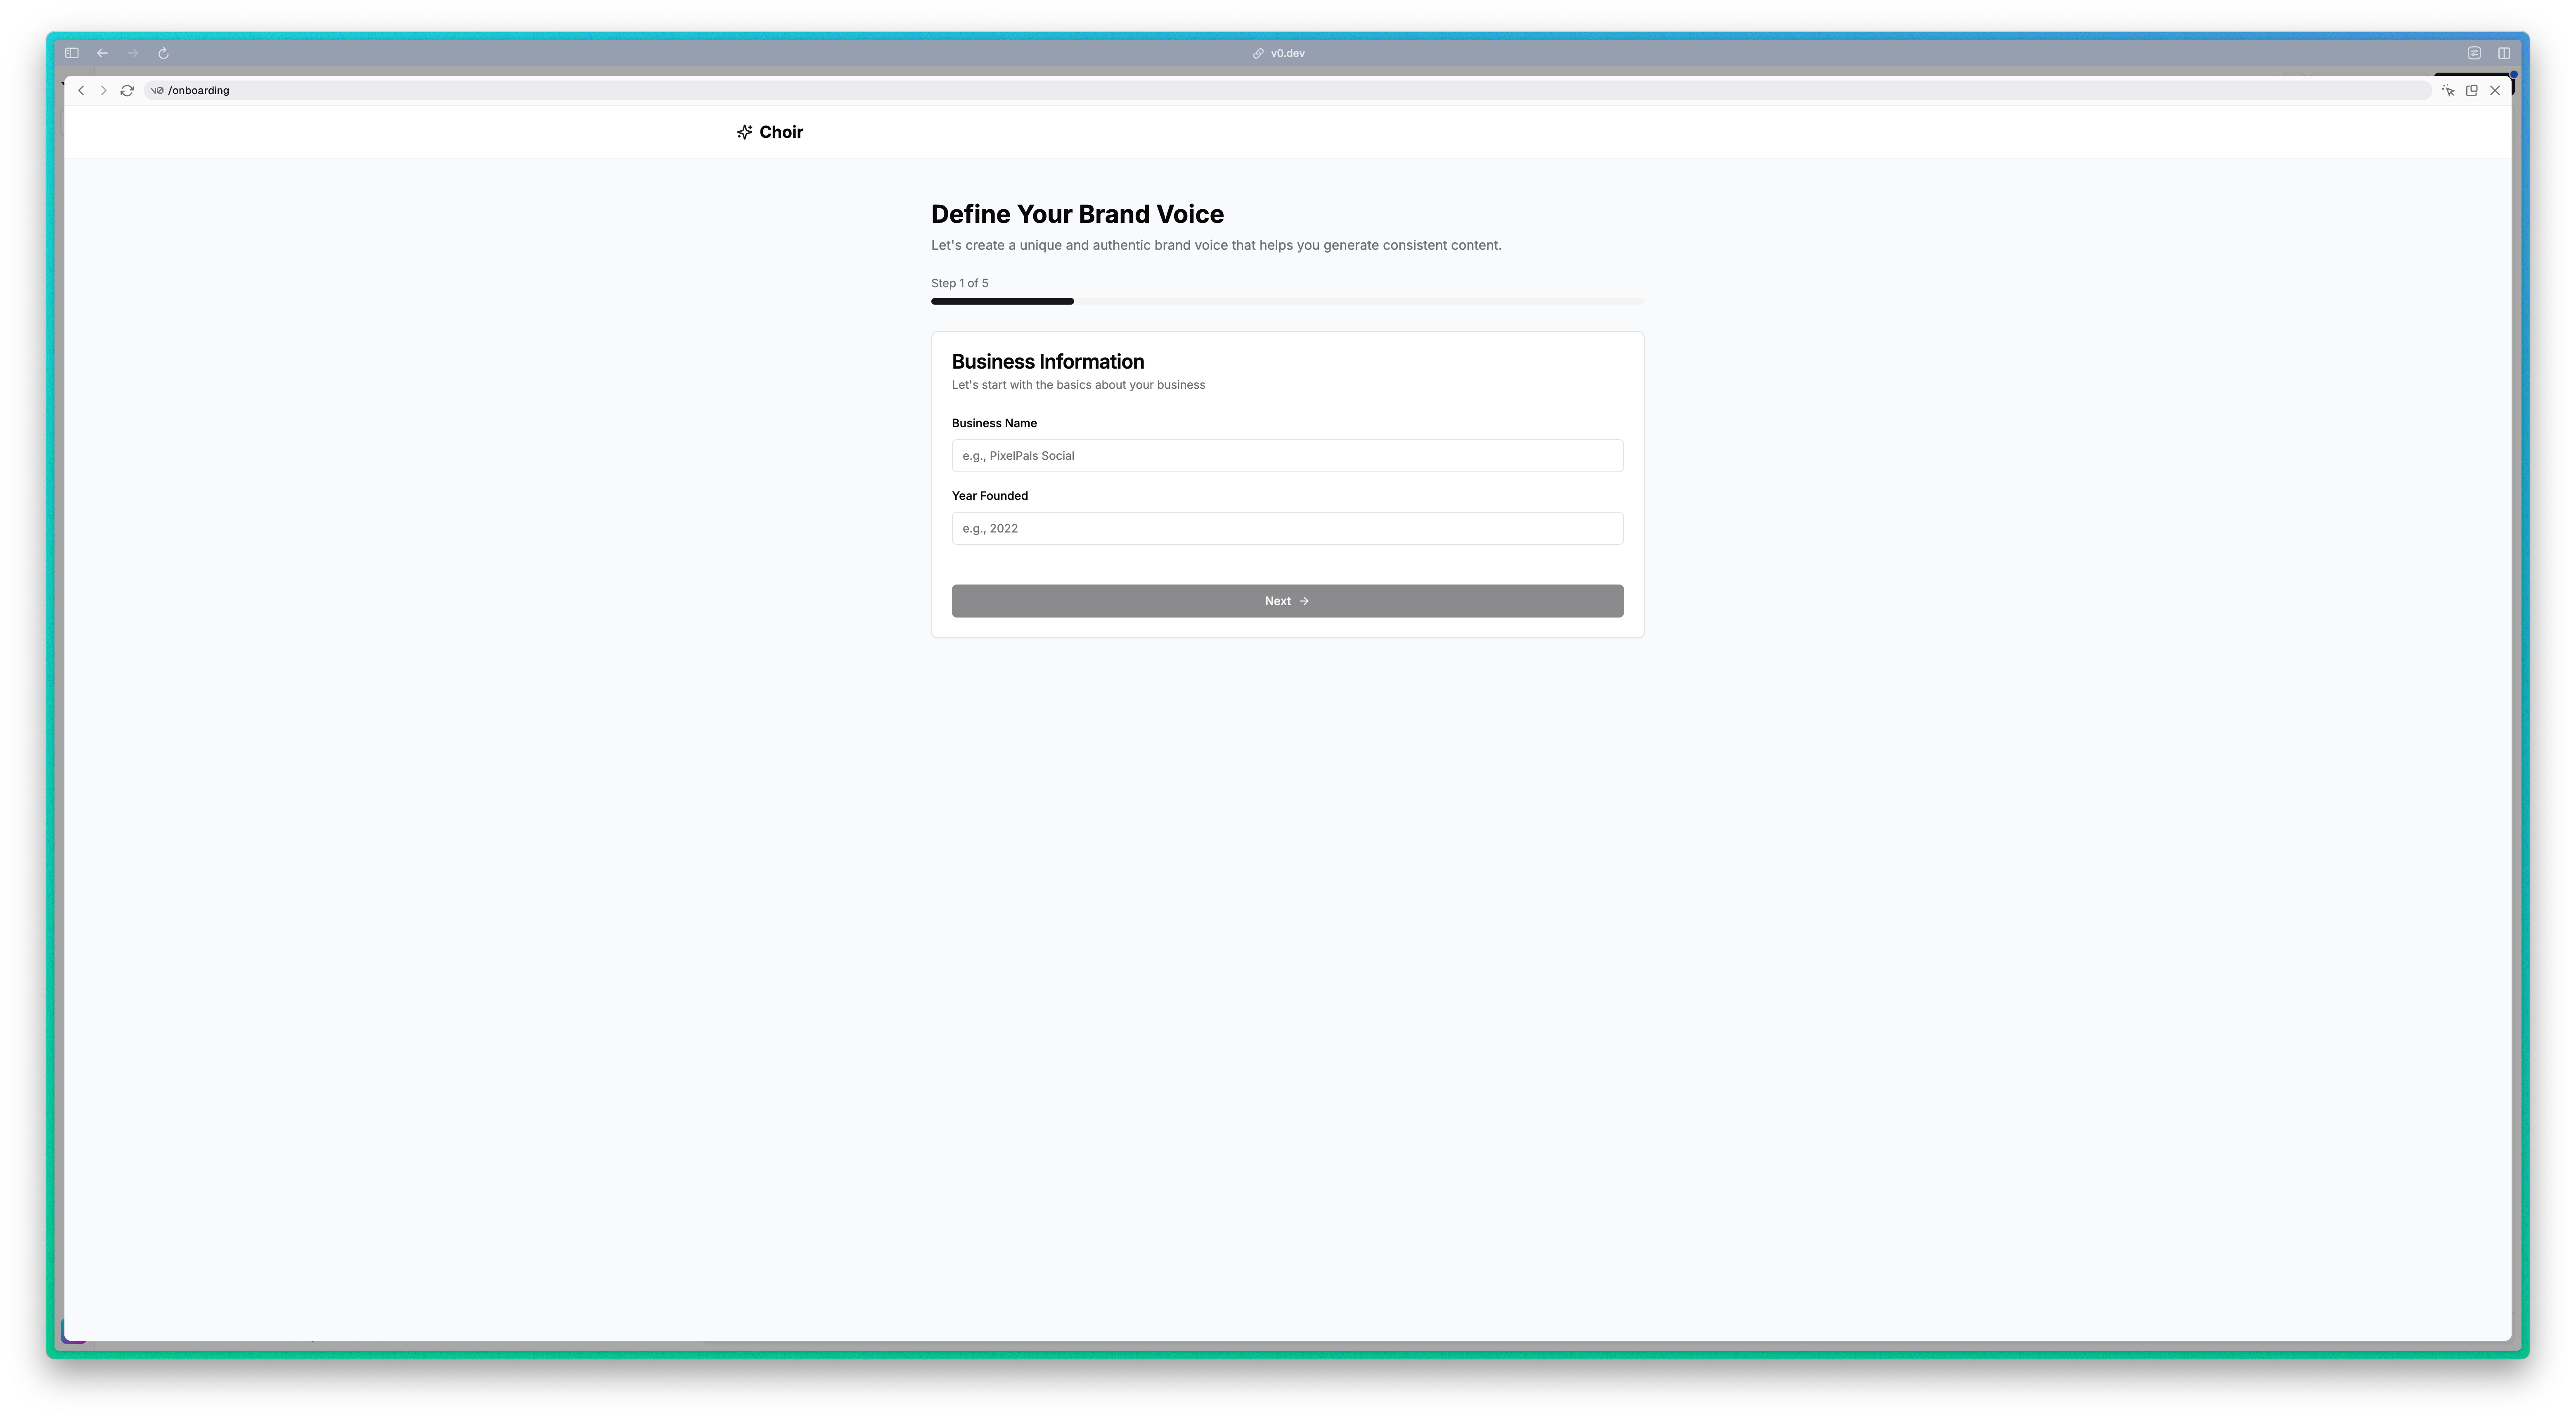2576x1420 pixels.
Task: Click the Step 1 of 5 progress bar
Action: pos(1287,301)
